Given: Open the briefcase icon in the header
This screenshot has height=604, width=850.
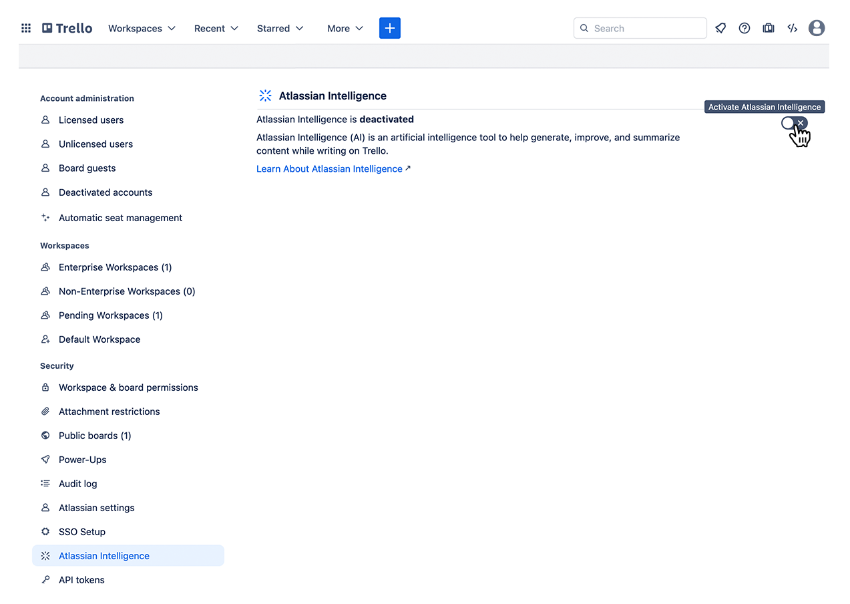Looking at the screenshot, I should [769, 28].
